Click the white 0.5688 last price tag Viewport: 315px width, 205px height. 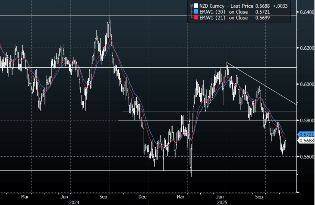[x=306, y=141]
